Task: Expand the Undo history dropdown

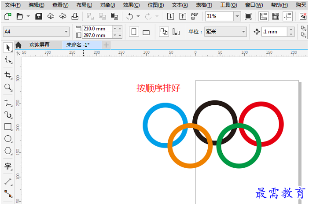Action: coord(138,16)
